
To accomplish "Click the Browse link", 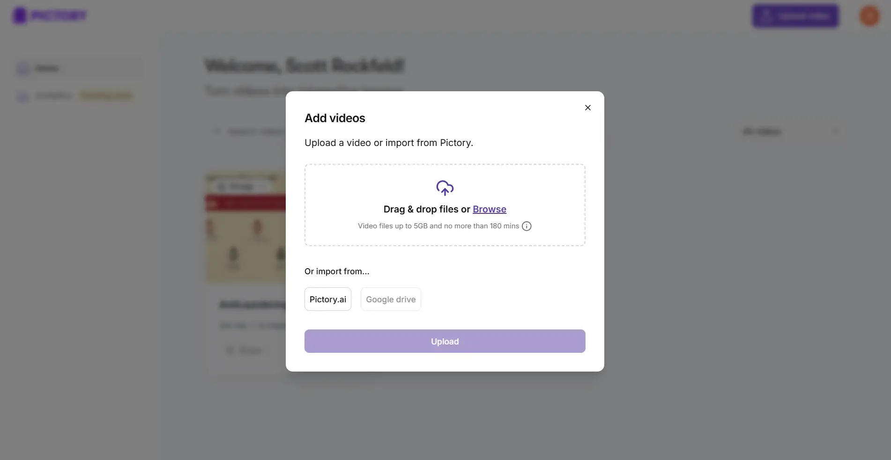I will click(x=489, y=209).
